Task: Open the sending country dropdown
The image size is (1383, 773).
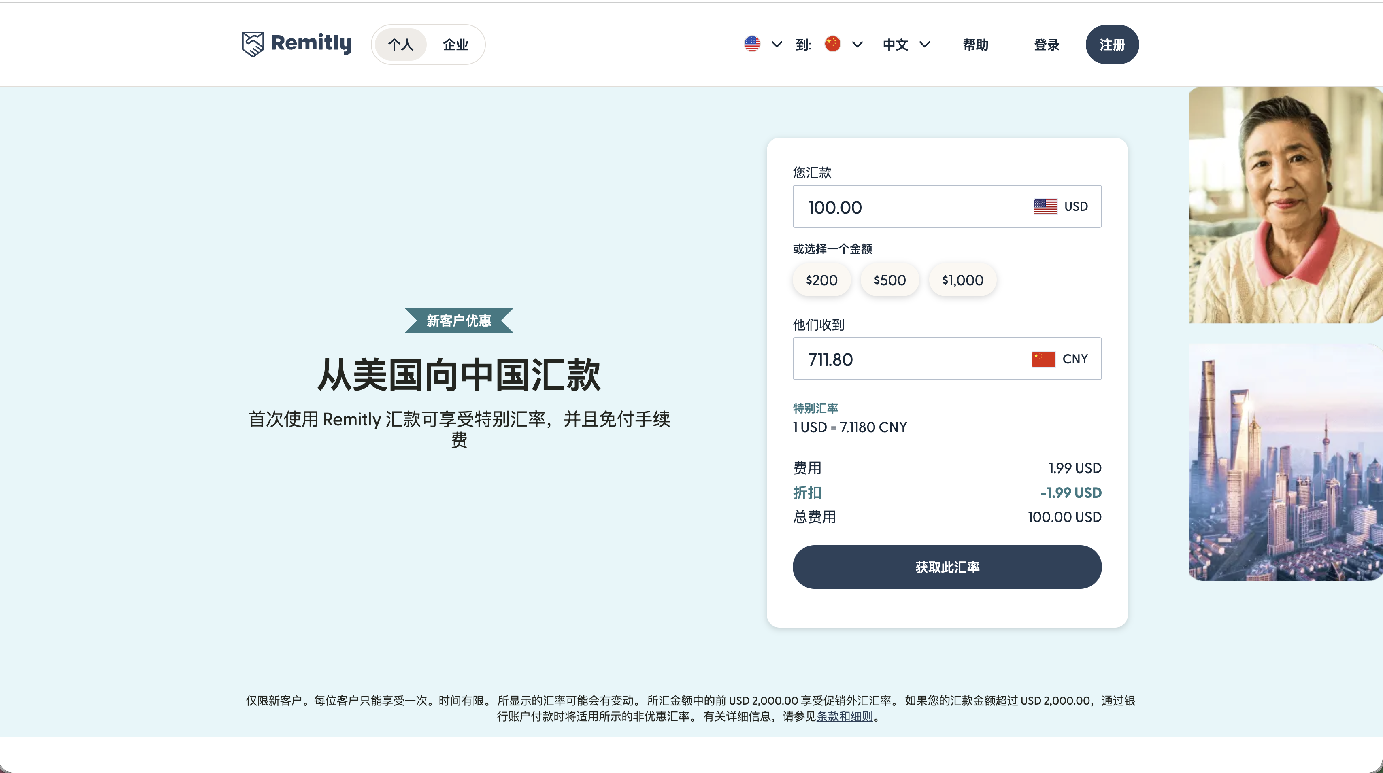Action: 777,45
